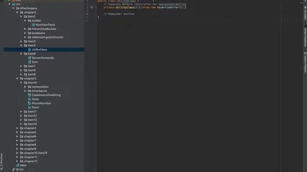Open the Maven Projects tool window tab
Viewport: 307px width, 172px height.
pyautogui.click(x=305, y=62)
